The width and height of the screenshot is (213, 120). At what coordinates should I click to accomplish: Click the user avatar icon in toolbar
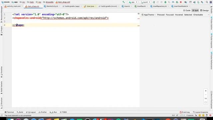click(x=211, y=2)
